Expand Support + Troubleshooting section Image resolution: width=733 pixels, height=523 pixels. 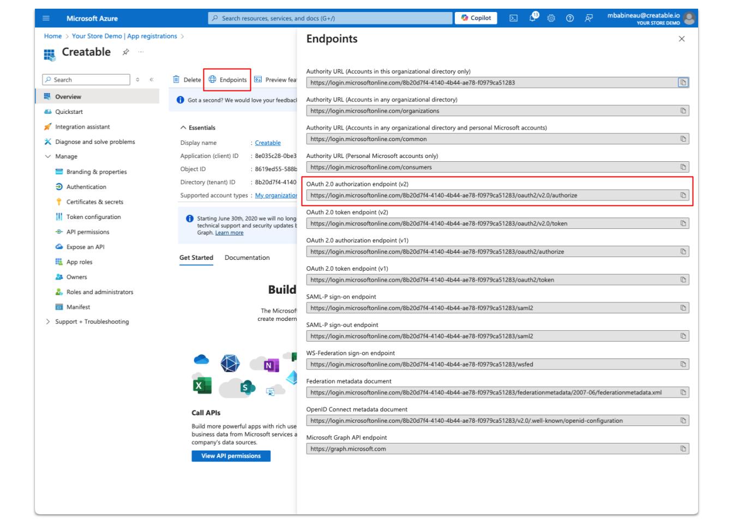click(x=48, y=322)
